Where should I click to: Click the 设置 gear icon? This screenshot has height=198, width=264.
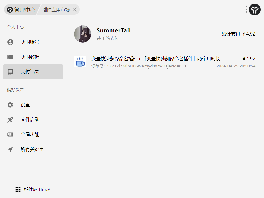[10, 105]
